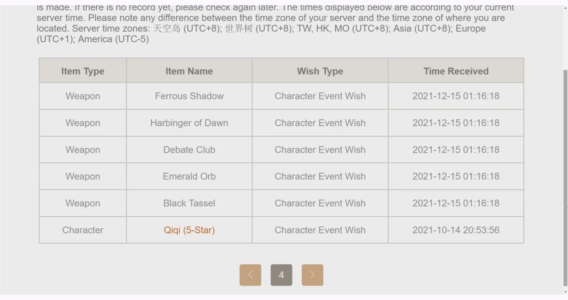Click the Item Type column header
This screenshot has height=300, width=568.
pos(83,71)
